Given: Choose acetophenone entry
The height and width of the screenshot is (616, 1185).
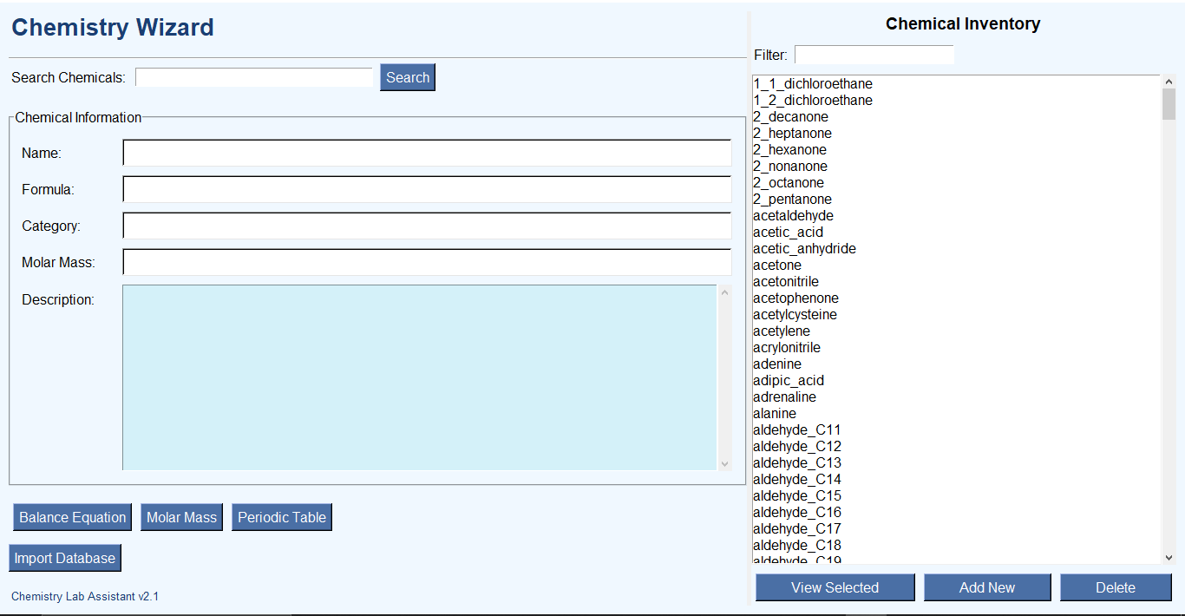Looking at the screenshot, I should (x=957, y=298).
